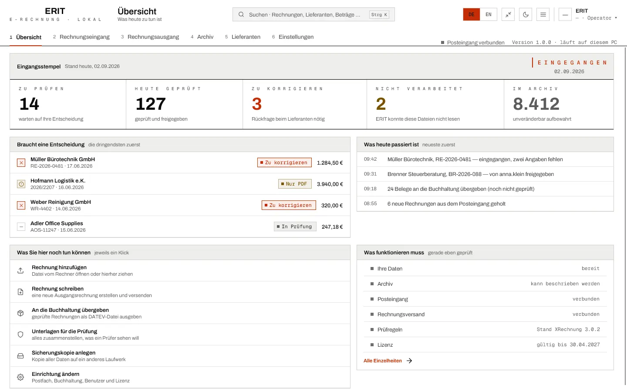Viewport: 627px width, 392px height.
Task: Switch language to DE
Action: click(x=472, y=14)
